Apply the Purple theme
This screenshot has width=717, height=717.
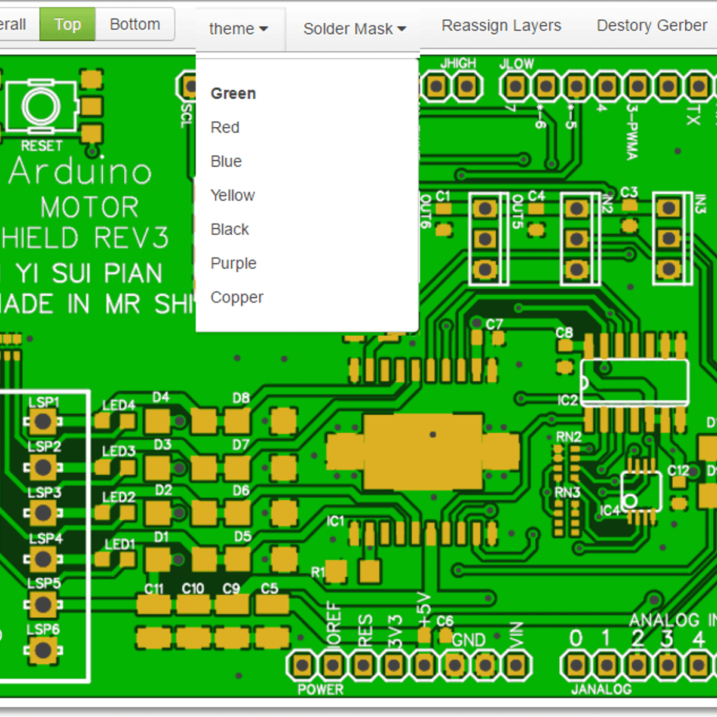pyautogui.click(x=233, y=263)
